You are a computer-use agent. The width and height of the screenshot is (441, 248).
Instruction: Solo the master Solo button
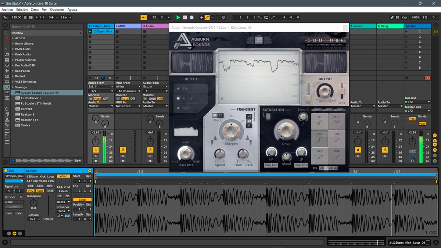tap(413, 151)
